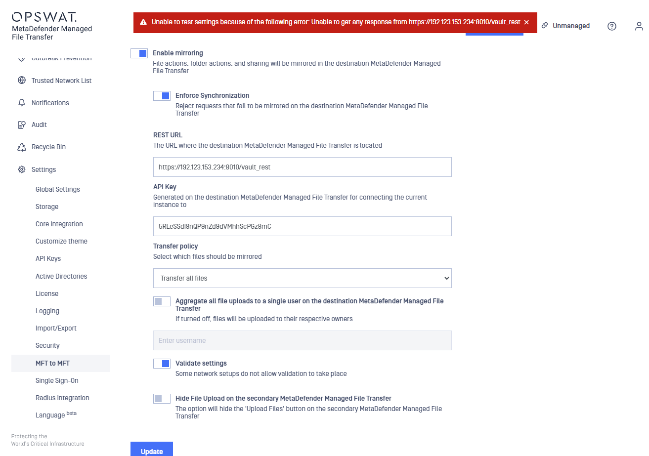The height and width of the screenshot is (456, 649).
Task: Open Language beta settings
Action: (56, 415)
